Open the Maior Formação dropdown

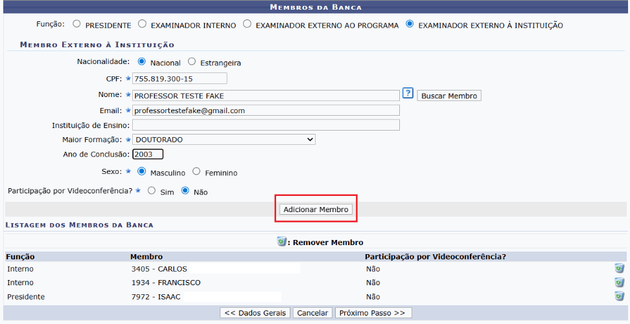(x=224, y=139)
